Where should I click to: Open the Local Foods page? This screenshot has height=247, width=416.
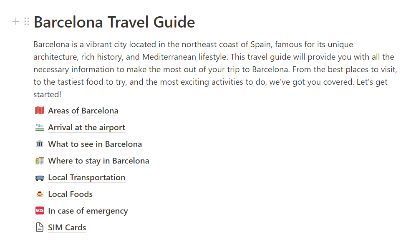70,194
